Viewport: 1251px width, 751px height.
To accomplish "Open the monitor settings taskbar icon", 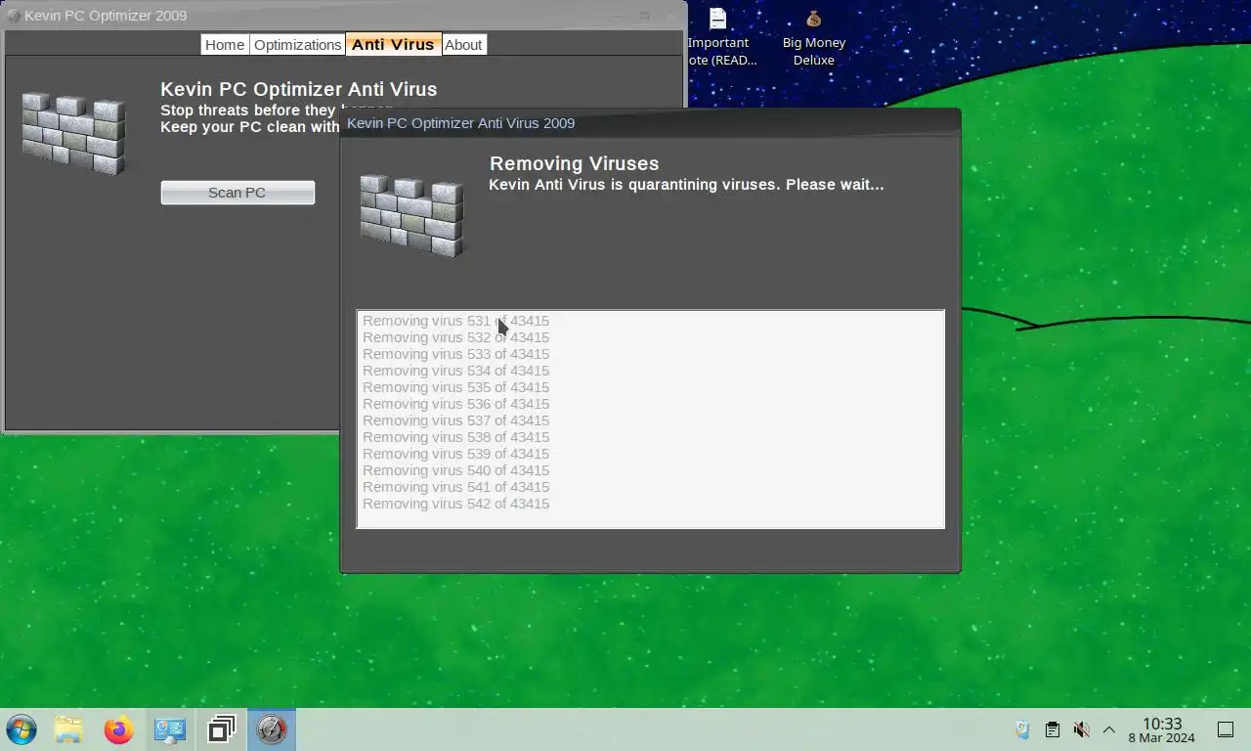I will pos(170,729).
